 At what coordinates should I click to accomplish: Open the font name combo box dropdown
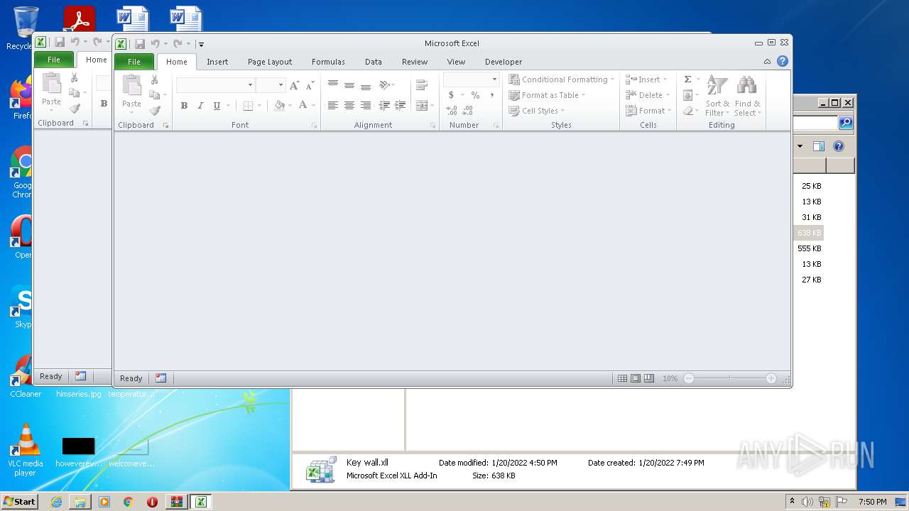250,85
